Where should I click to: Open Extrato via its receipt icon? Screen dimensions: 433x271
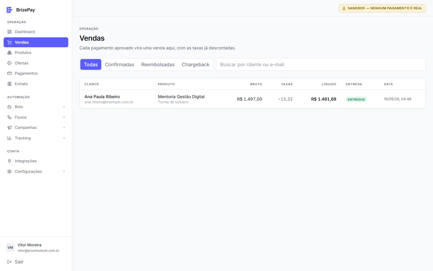click(9, 84)
